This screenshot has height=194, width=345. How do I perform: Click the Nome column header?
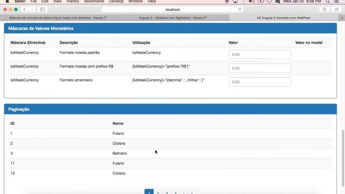(118, 123)
